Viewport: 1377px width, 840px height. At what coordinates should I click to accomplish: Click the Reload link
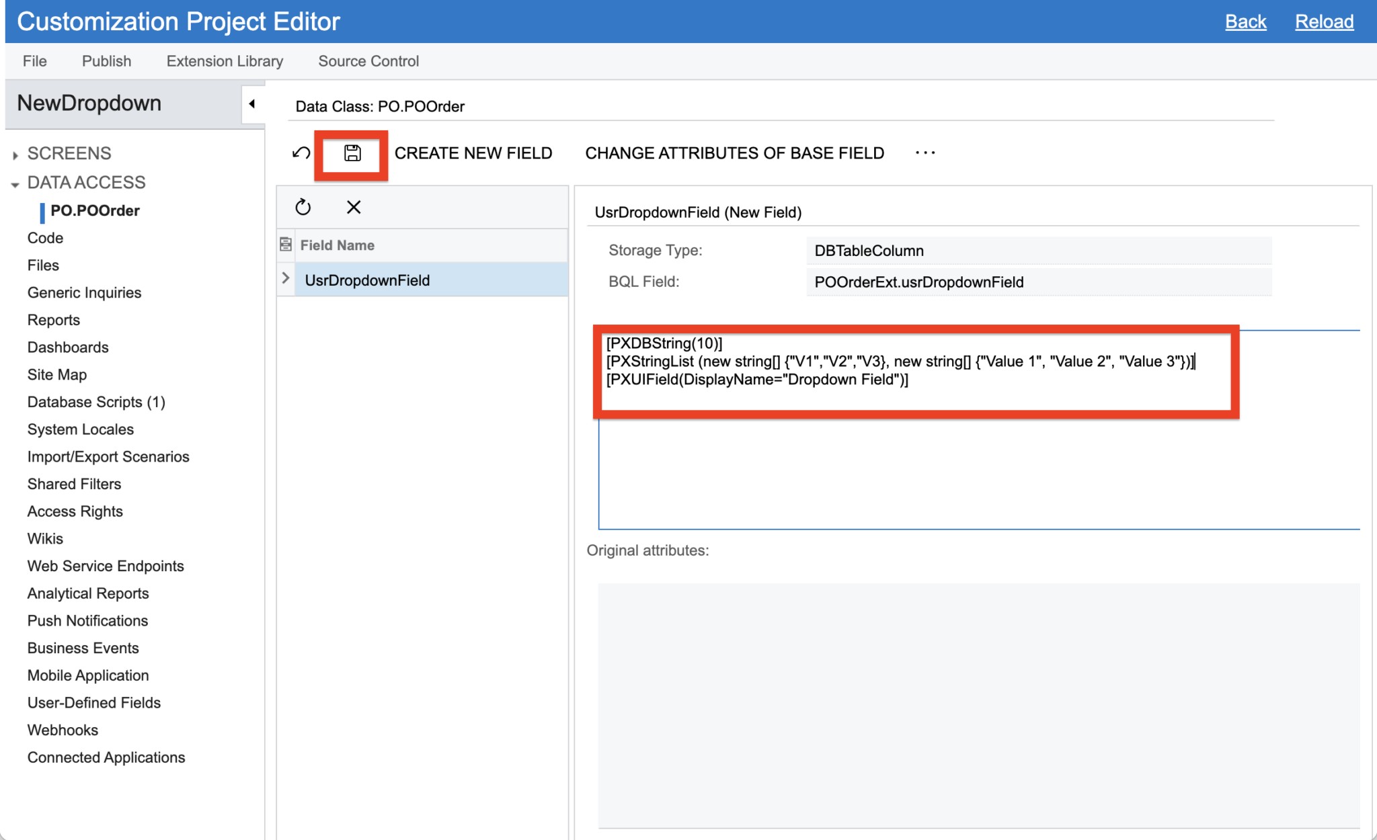(1323, 21)
